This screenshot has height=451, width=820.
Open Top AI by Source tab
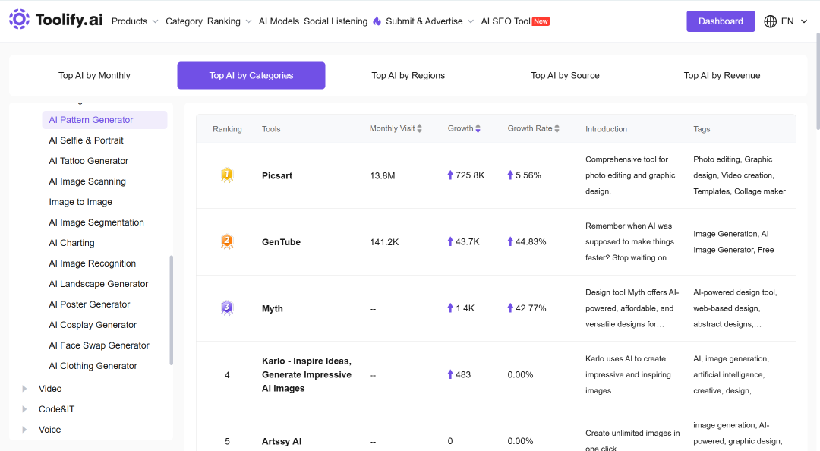(565, 75)
